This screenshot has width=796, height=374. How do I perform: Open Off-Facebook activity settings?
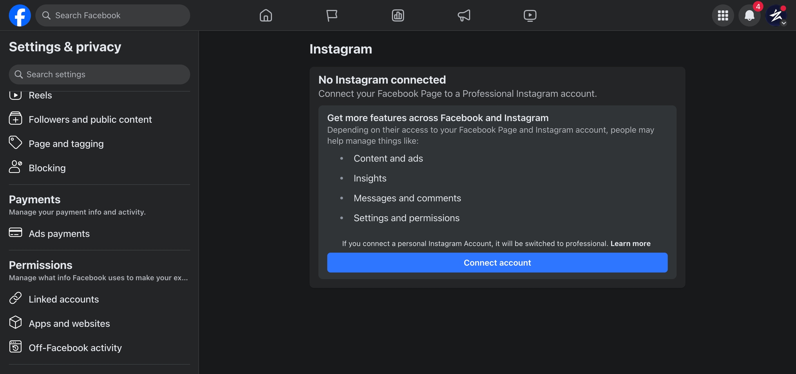75,348
